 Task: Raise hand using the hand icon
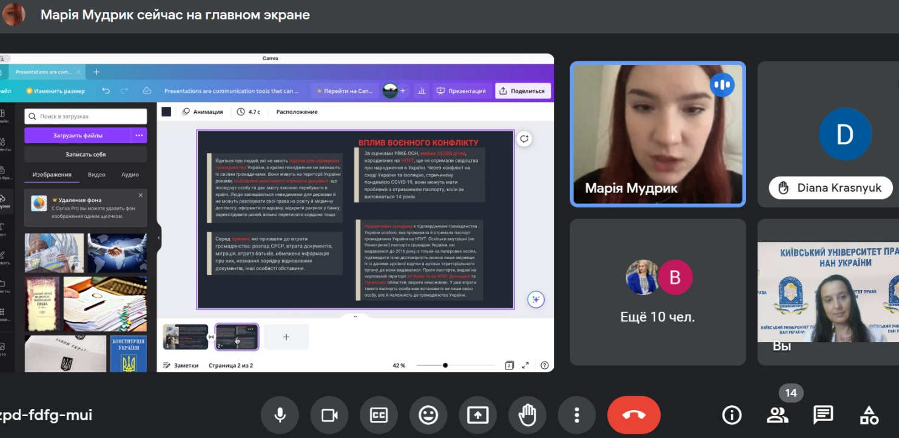click(527, 415)
